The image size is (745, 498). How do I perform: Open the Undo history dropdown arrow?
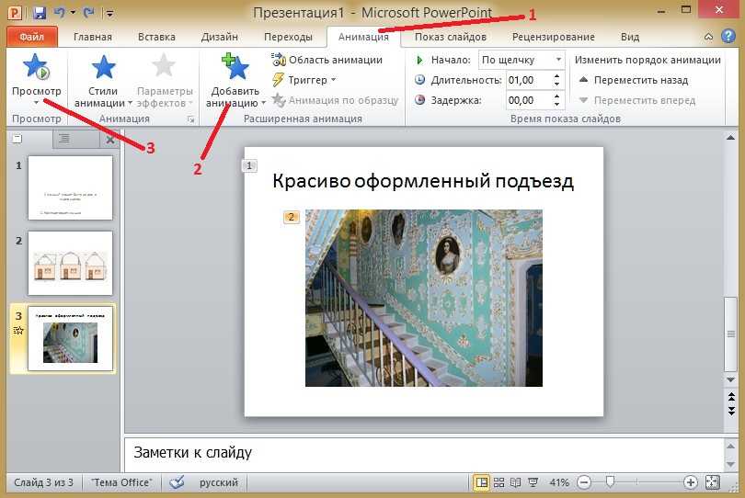tap(74, 12)
